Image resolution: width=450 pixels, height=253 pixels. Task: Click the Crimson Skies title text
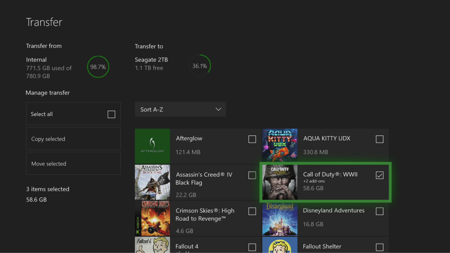click(x=205, y=215)
